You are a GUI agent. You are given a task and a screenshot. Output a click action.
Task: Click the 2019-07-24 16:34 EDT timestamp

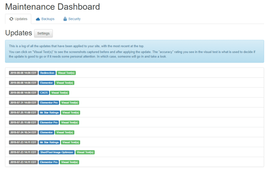[x=24, y=132]
